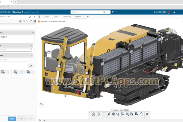Click the tag icon next to search box

click(113, 12)
